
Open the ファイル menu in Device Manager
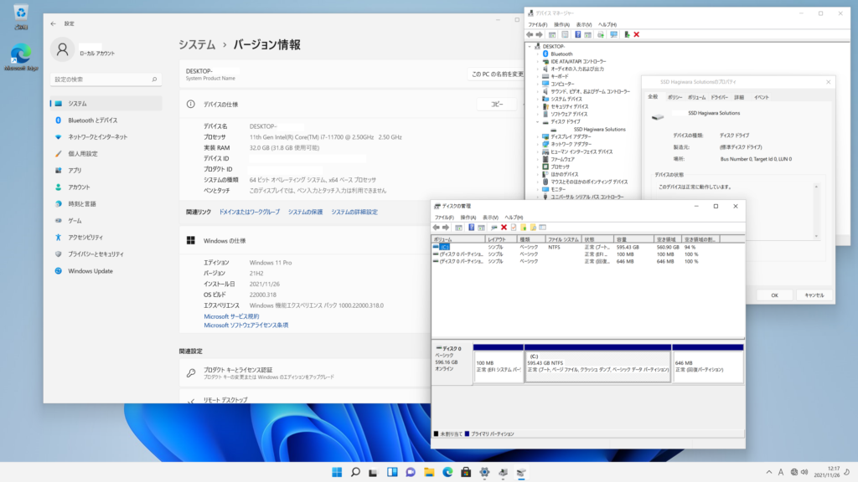click(x=537, y=24)
